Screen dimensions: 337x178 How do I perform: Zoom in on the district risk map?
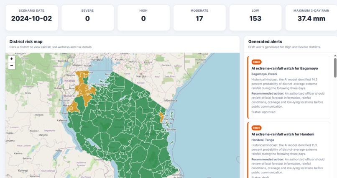pyautogui.click(x=12, y=59)
